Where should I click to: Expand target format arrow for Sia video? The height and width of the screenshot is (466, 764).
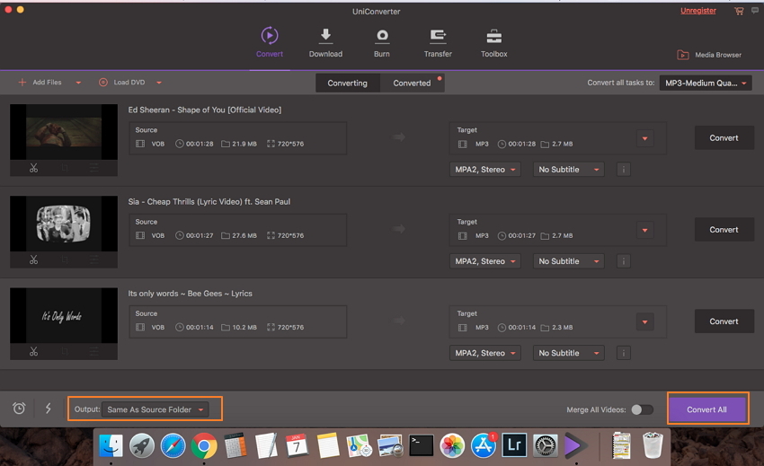coord(645,231)
